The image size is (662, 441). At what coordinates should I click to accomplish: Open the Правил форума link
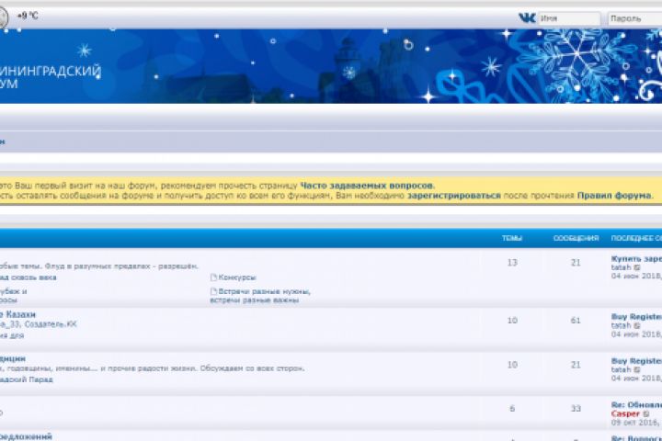coord(614,196)
